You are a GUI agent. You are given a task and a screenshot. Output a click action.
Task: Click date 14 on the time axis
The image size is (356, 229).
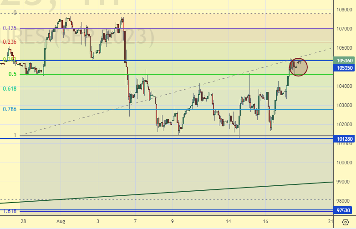click(x=229, y=221)
